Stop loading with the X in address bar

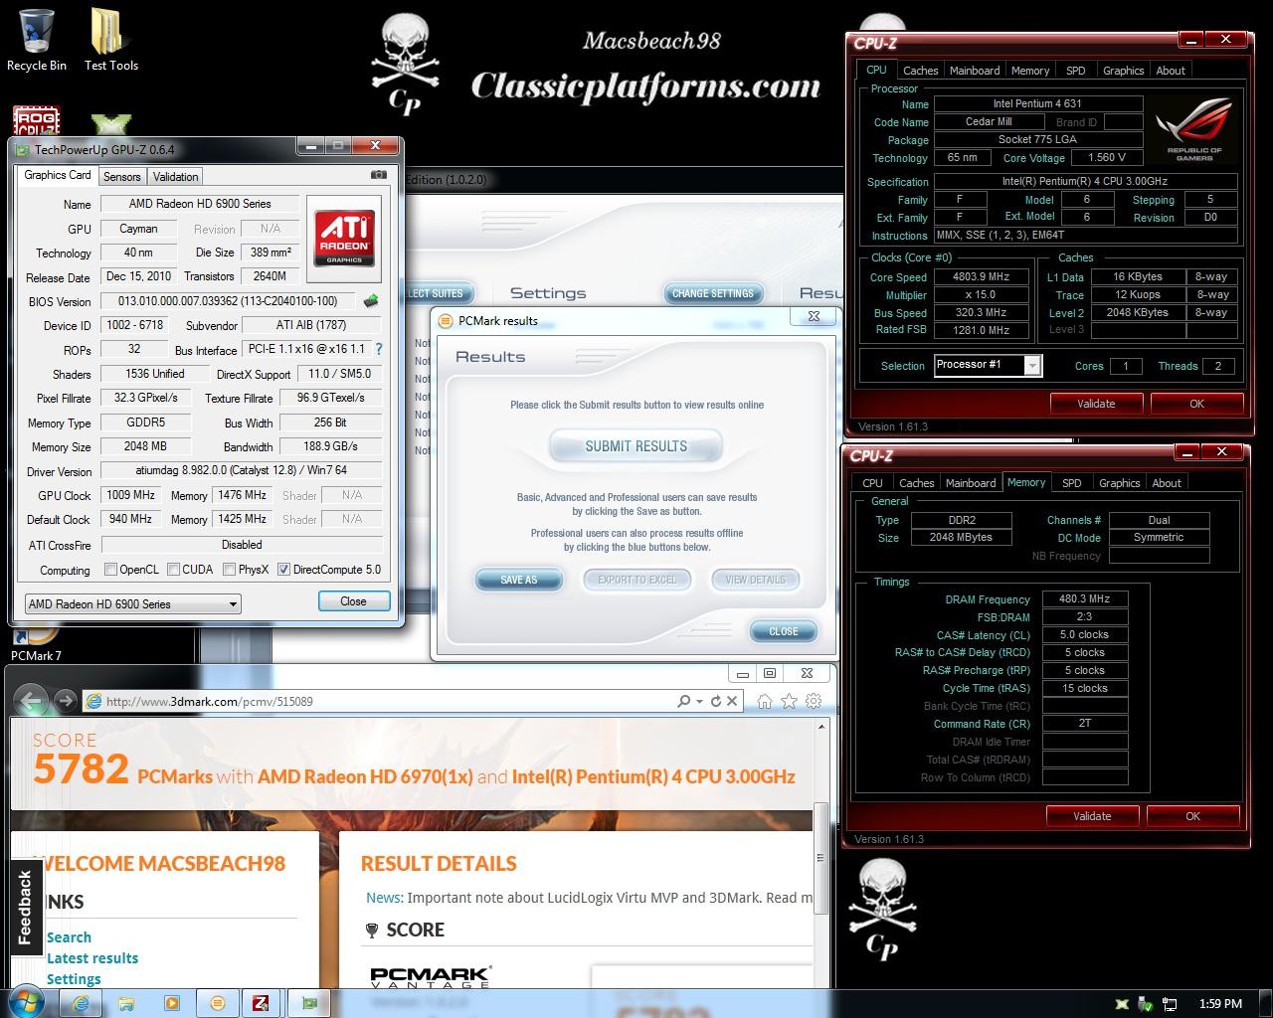pos(732,701)
